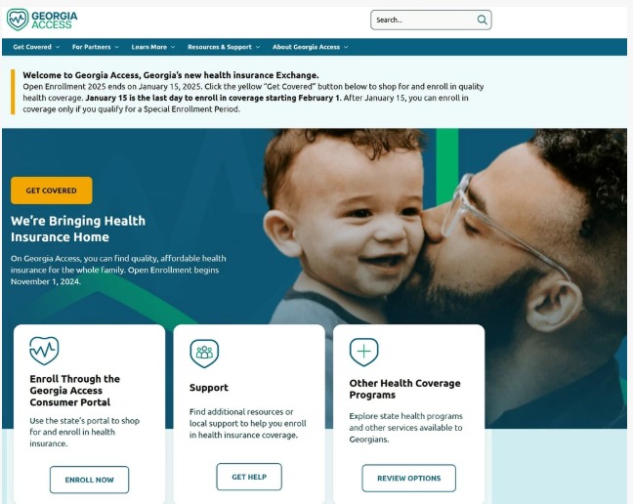Click the heartbeat icon on Enroll card
The width and height of the screenshot is (633, 504).
44,351
